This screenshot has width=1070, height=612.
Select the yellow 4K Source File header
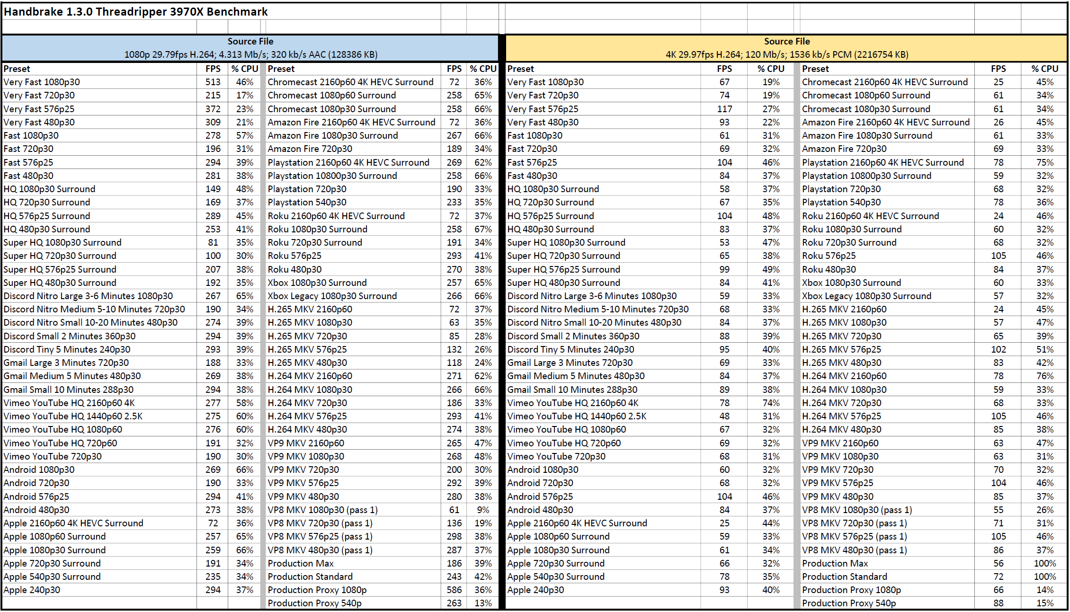point(786,48)
